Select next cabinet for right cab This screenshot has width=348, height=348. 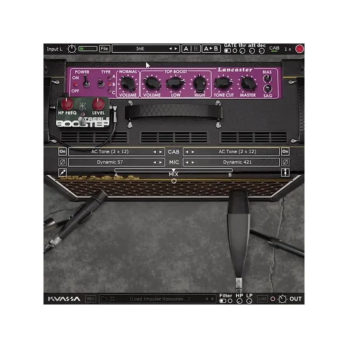pos(193,152)
